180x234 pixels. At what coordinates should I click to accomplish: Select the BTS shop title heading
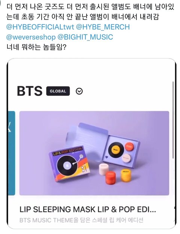click(30, 91)
